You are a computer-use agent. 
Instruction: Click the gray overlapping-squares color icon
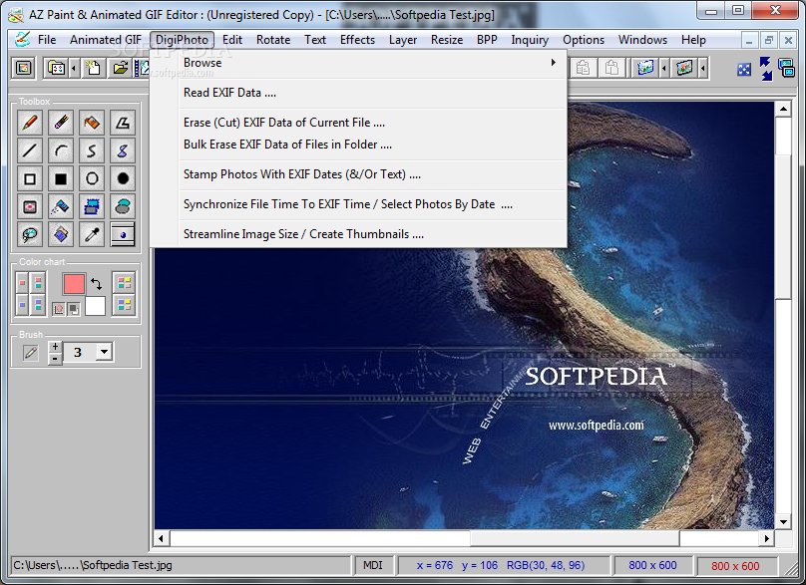[74, 309]
